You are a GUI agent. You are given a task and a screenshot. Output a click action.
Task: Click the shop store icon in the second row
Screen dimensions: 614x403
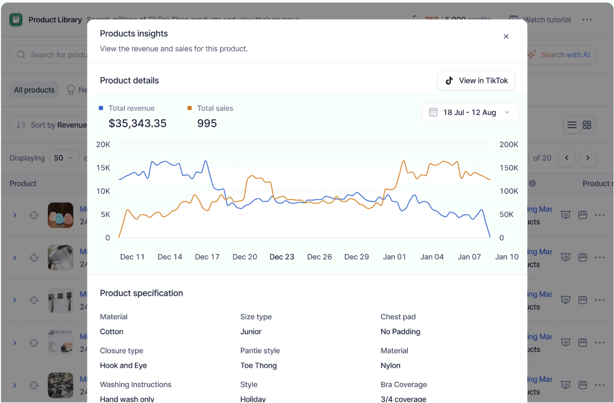(582, 257)
